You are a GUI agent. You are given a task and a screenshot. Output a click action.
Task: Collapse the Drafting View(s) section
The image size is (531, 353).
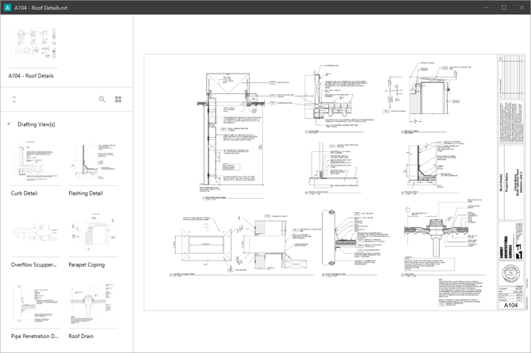(x=9, y=124)
